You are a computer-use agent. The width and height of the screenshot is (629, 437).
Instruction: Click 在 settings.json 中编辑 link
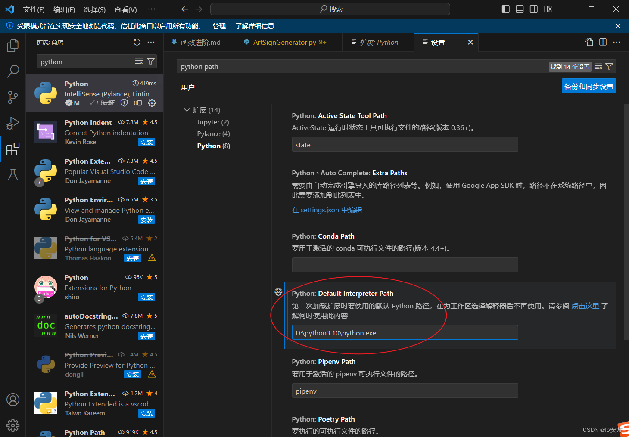327,210
